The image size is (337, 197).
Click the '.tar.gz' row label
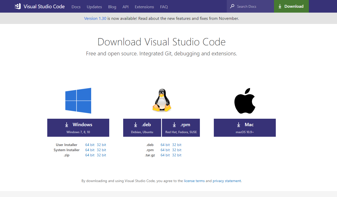(150, 155)
